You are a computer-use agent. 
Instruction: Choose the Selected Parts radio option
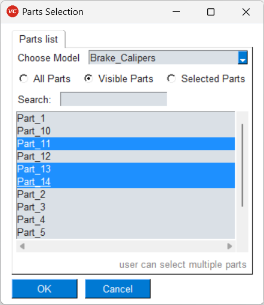click(171, 79)
